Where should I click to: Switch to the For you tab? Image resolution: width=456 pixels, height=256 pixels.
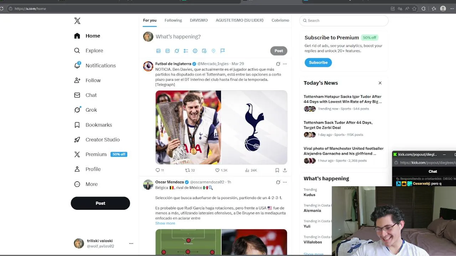[150, 20]
